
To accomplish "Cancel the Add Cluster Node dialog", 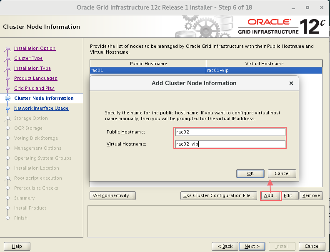I will coord(282,173).
